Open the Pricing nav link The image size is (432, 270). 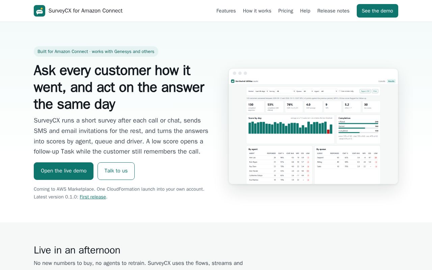click(x=286, y=11)
